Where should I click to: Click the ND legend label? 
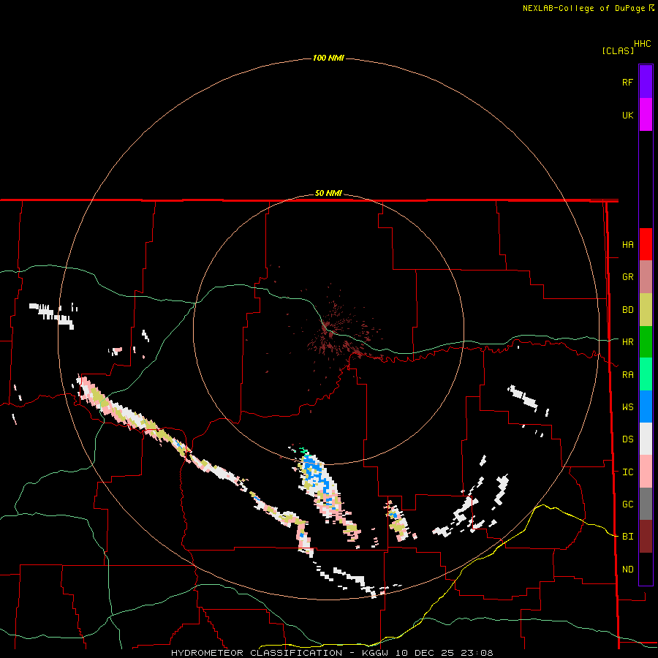click(627, 569)
